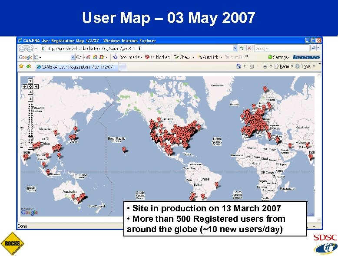Image resolution: width=338 pixels, height=256 pixels.
Task: Click the Print icon
Action: click(x=265, y=66)
